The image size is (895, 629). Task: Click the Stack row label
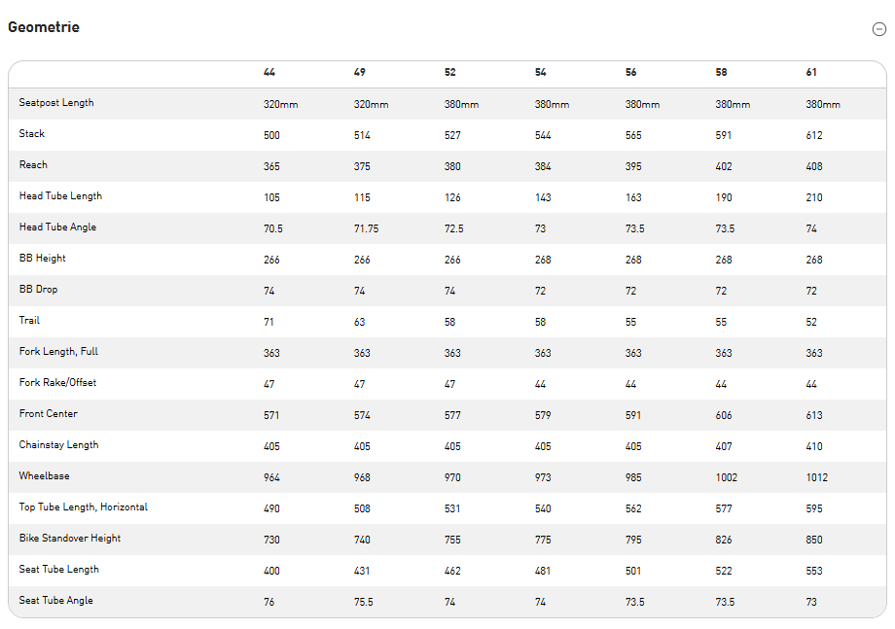click(32, 134)
